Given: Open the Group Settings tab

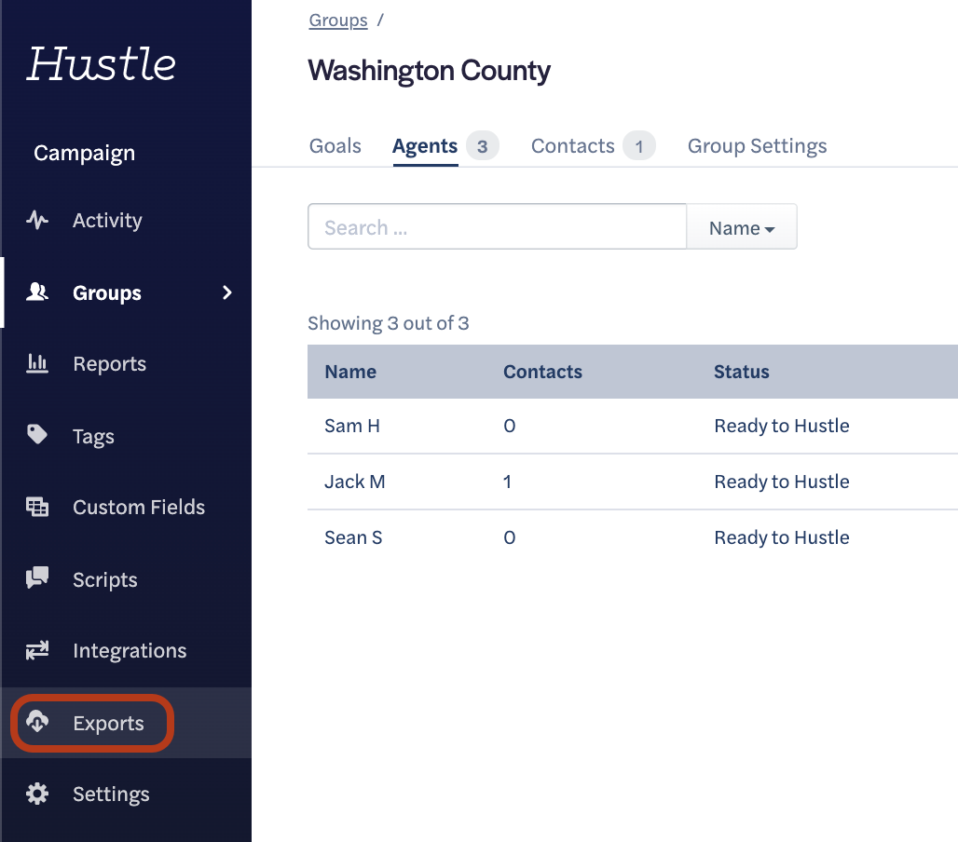Looking at the screenshot, I should pyautogui.click(x=757, y=146).
